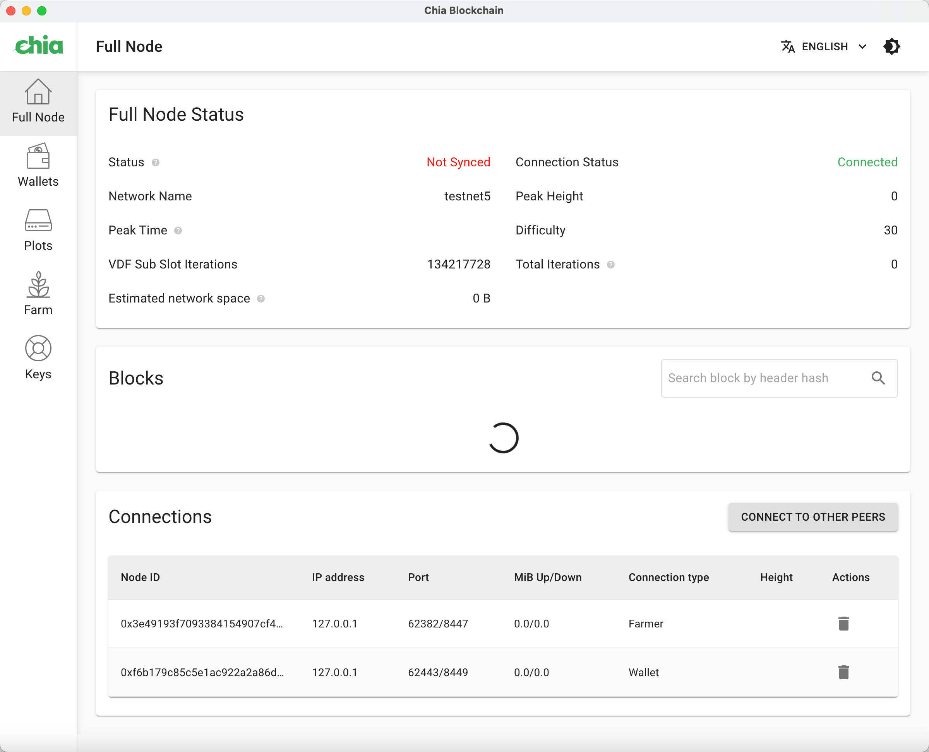
Task: Click the testnet5 network name value
Action: point(467,196)
